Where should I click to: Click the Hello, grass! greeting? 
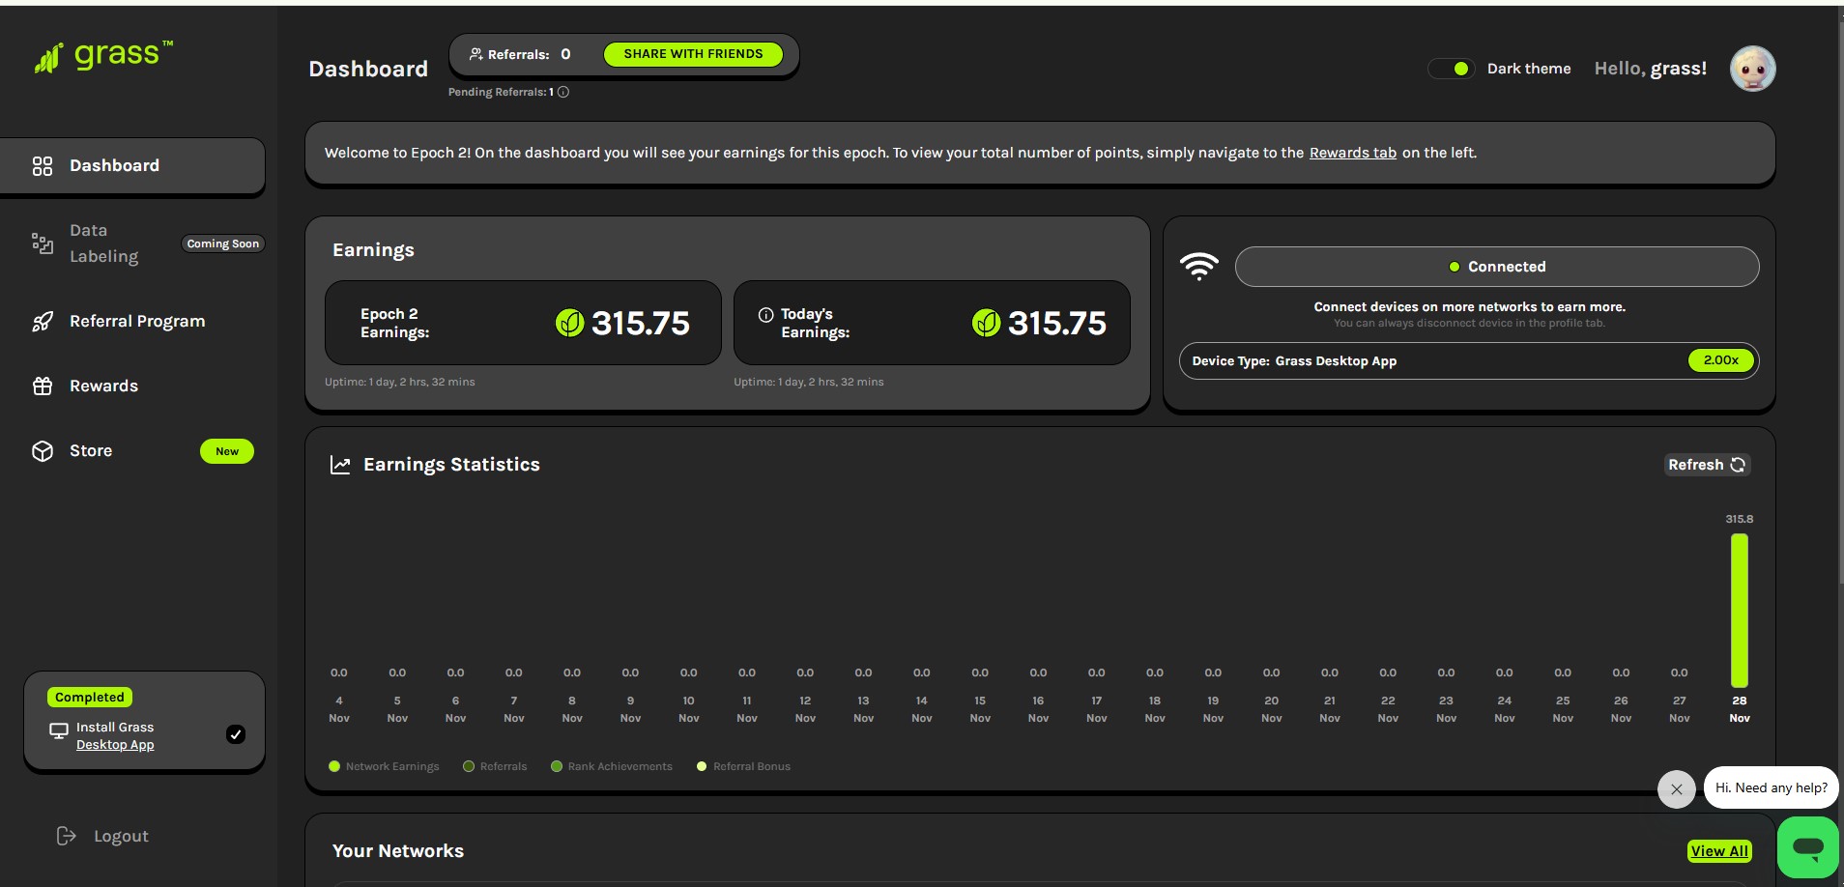1650,69
